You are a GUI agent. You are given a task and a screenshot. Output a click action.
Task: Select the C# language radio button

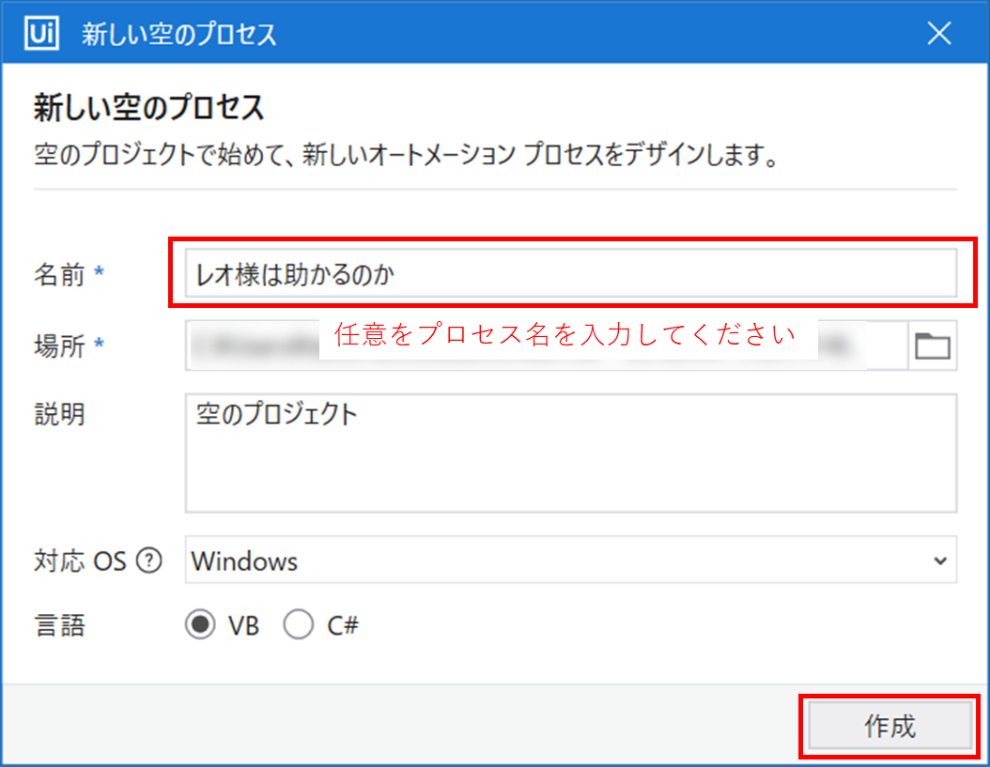point(298,625)
